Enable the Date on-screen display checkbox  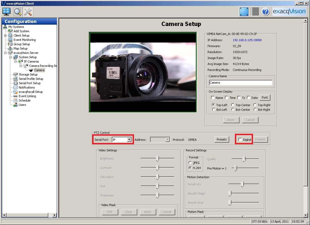pos(248,97)
